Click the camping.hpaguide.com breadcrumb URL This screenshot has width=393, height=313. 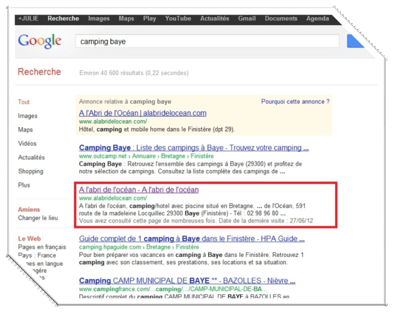coord(139,247)
